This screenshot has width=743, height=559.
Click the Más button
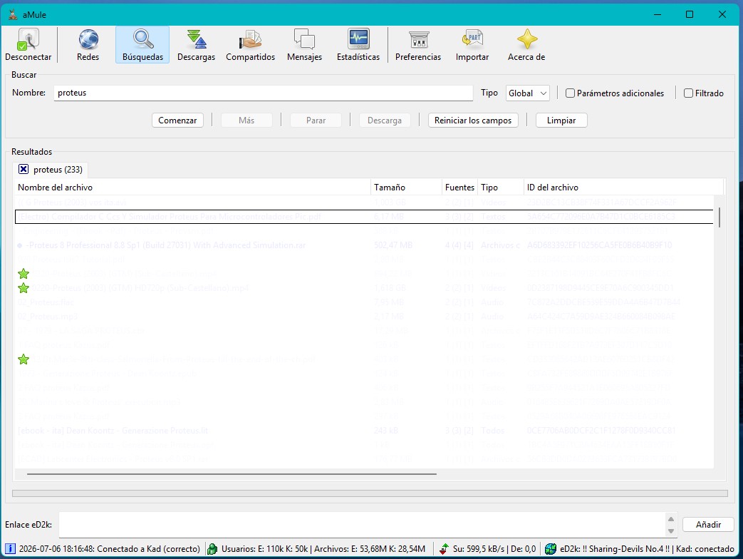tap(246, 120)
